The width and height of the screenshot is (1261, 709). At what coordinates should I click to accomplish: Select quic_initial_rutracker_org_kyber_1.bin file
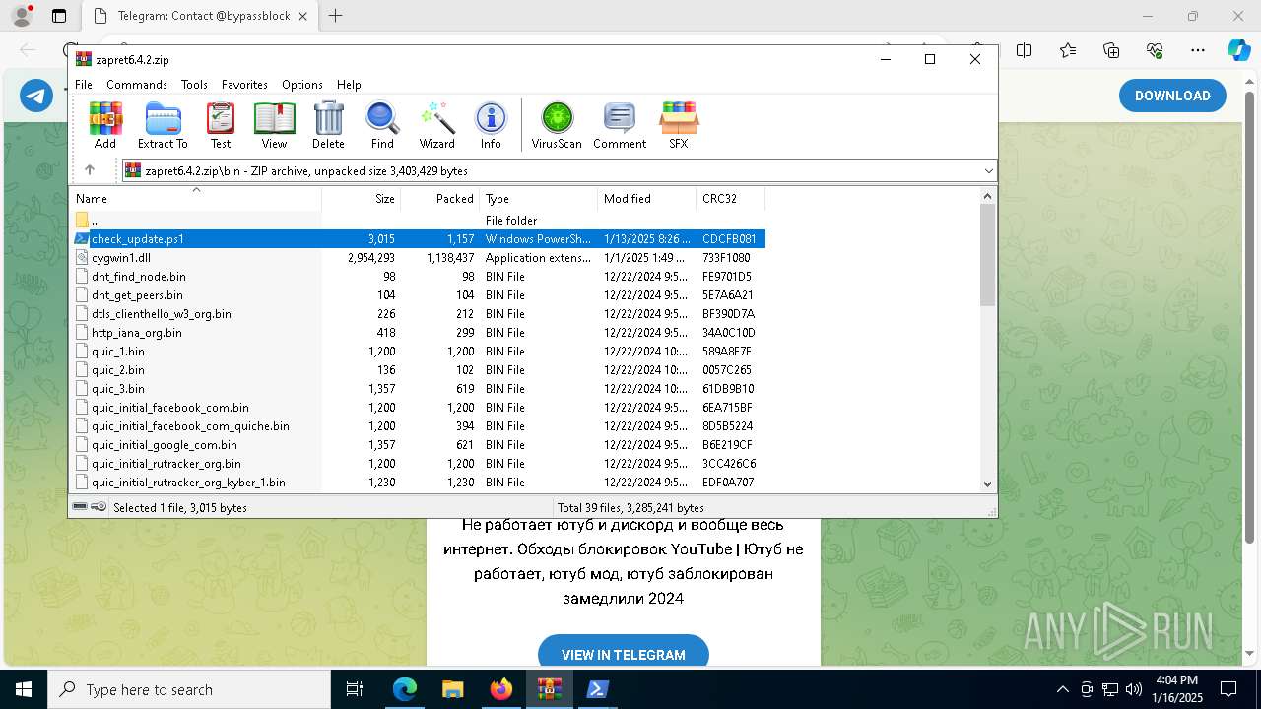pyautogui.click(x=418, y=483)
